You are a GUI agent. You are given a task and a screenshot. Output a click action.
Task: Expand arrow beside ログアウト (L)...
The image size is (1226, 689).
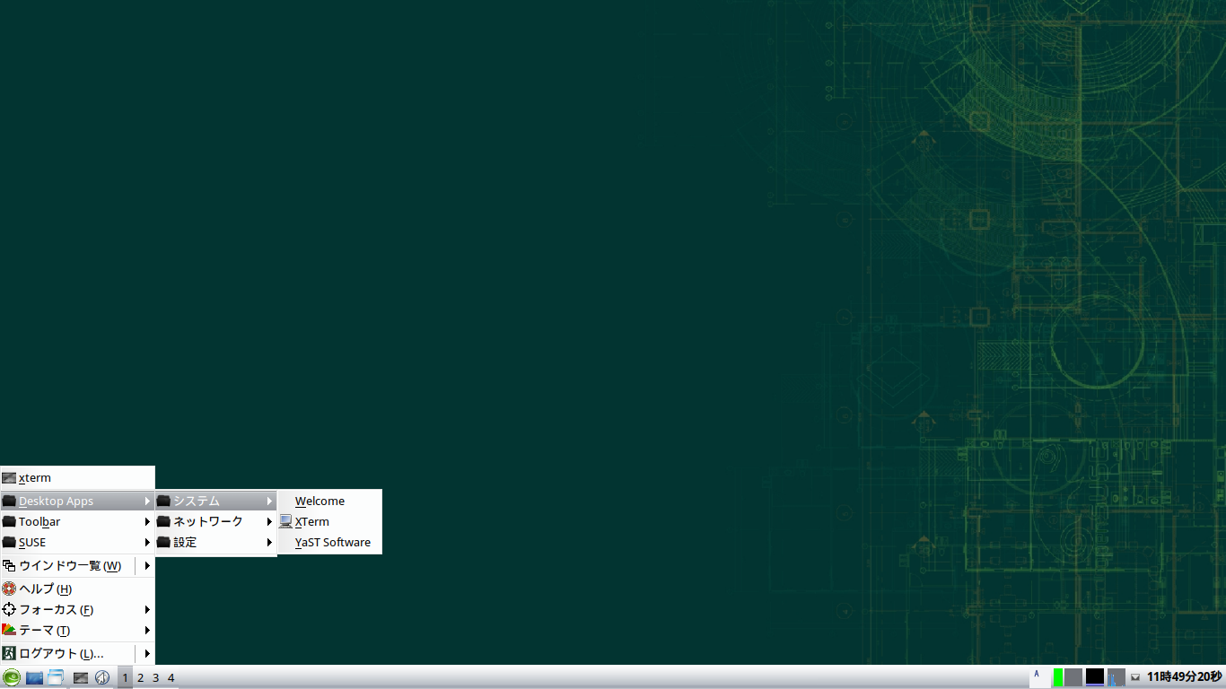(146, 654)
